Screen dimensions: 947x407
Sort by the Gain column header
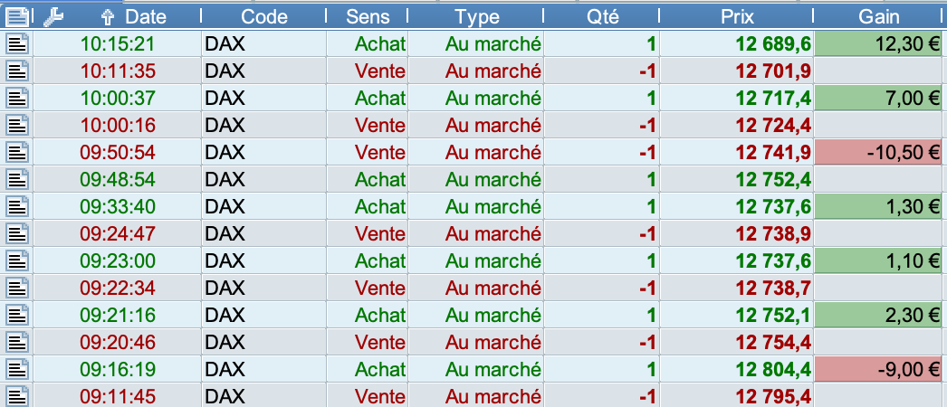pos(880,16)
